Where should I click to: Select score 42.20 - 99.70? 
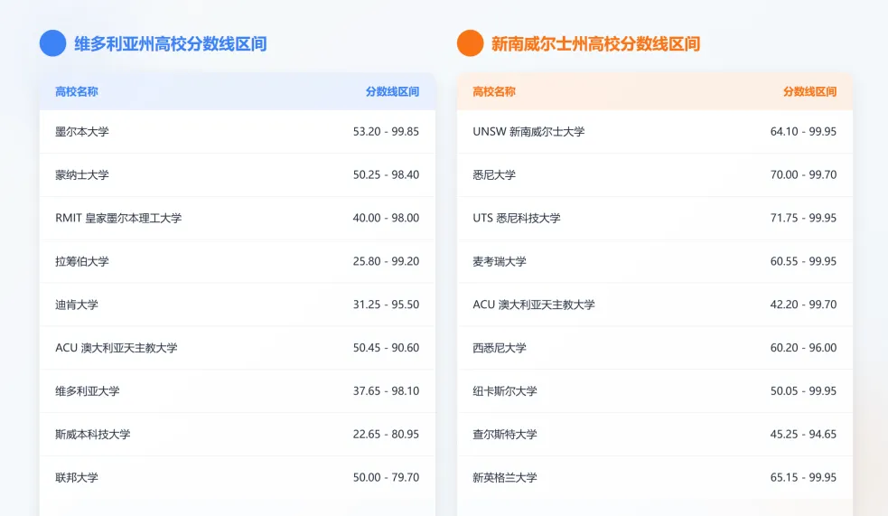coord(804,305)
